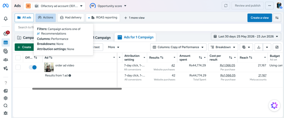The image size is (284, 118).
Task: Open the reports dropdown next to Breakdown
Action: coord(246,47)
